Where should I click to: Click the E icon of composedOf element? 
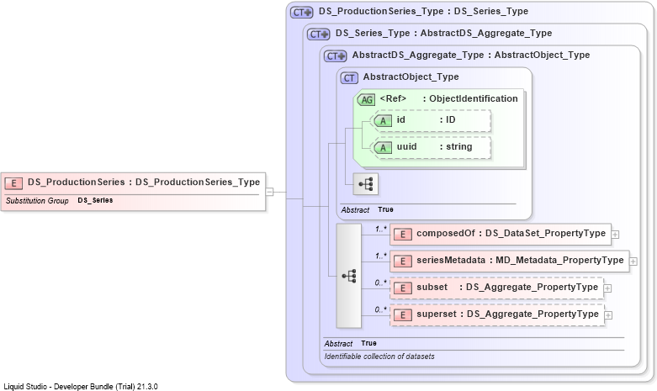[403, 235]
